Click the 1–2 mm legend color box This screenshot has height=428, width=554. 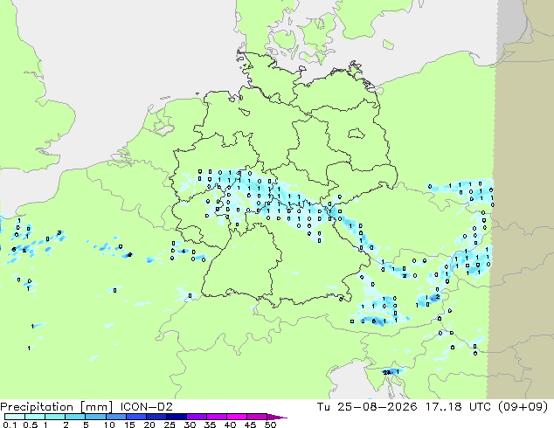point(55,417)
